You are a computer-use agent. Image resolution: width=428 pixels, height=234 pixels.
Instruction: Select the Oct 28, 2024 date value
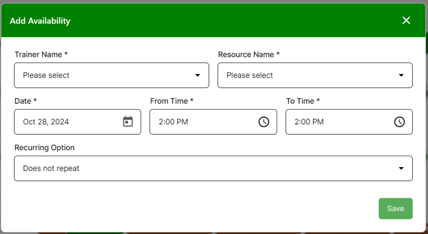pos(46,122)
